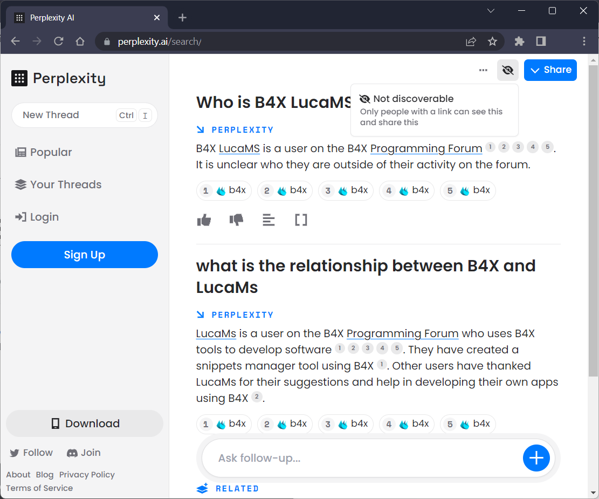The image size is (599, 499).
Task: Open the Popular page
Action: [43, 152]
